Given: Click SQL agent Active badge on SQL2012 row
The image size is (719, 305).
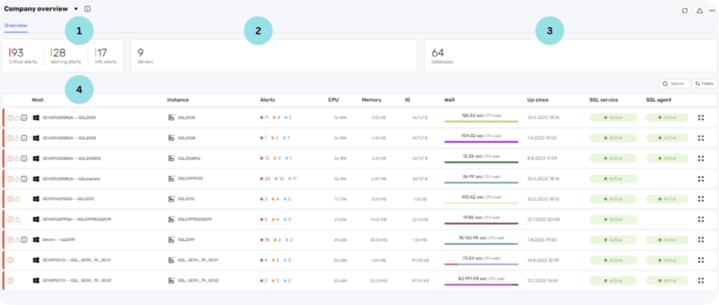Looking at the screenshot, I should [x=667, y=199].
